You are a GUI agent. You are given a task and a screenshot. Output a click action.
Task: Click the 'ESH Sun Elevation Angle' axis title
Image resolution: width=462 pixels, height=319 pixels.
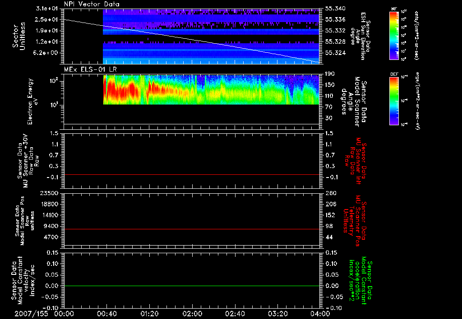pos(360,36)
